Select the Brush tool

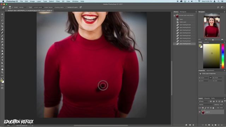click(2, 36)
